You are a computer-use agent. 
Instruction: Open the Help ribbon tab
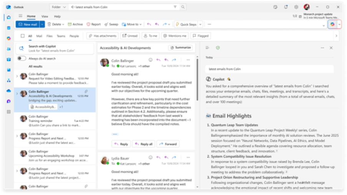tap(57, 17)
